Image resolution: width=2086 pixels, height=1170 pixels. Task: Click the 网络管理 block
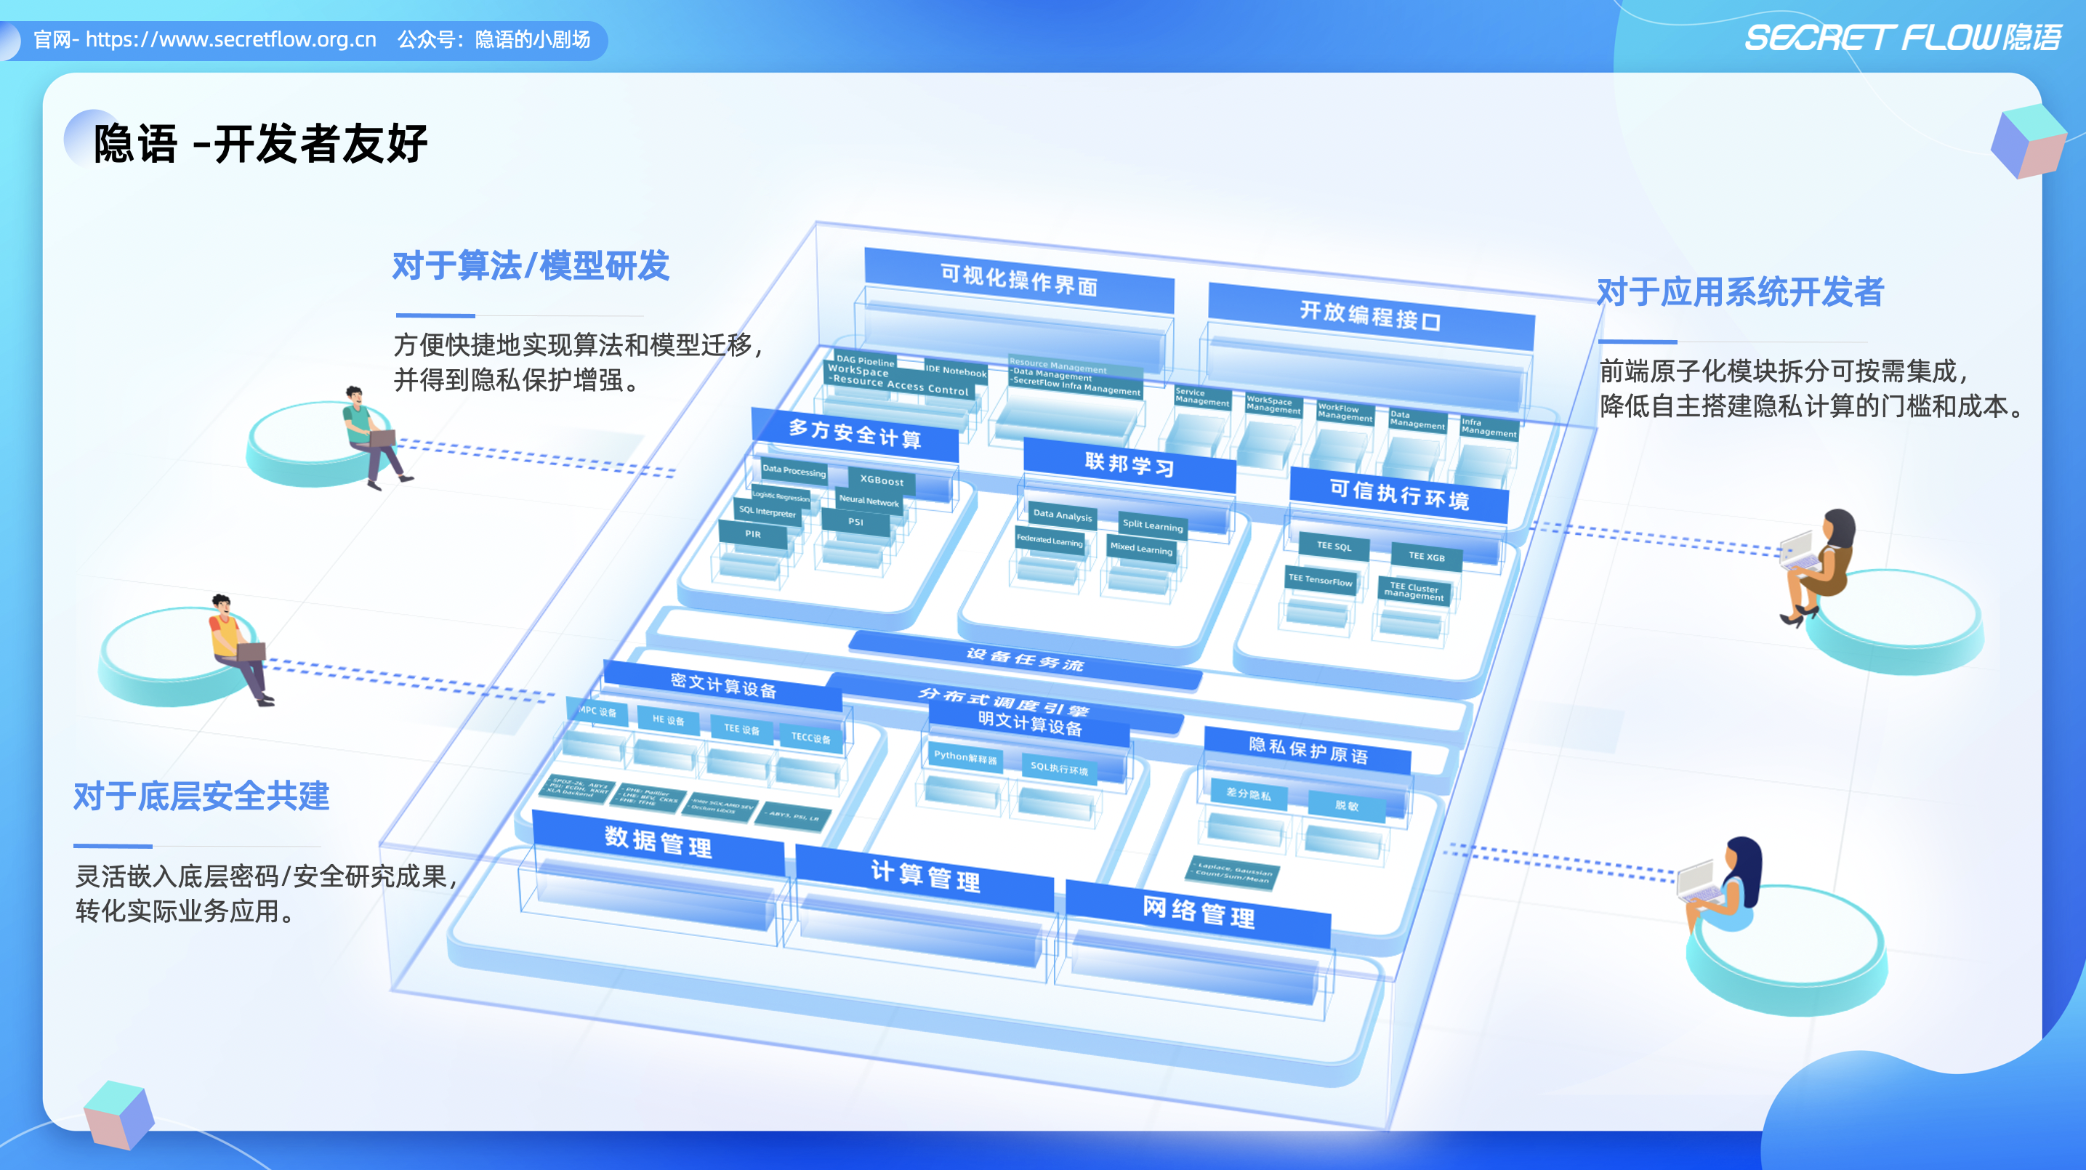pos(1199,913)
